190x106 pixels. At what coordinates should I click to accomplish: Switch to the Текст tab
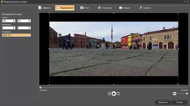point(85,8)
